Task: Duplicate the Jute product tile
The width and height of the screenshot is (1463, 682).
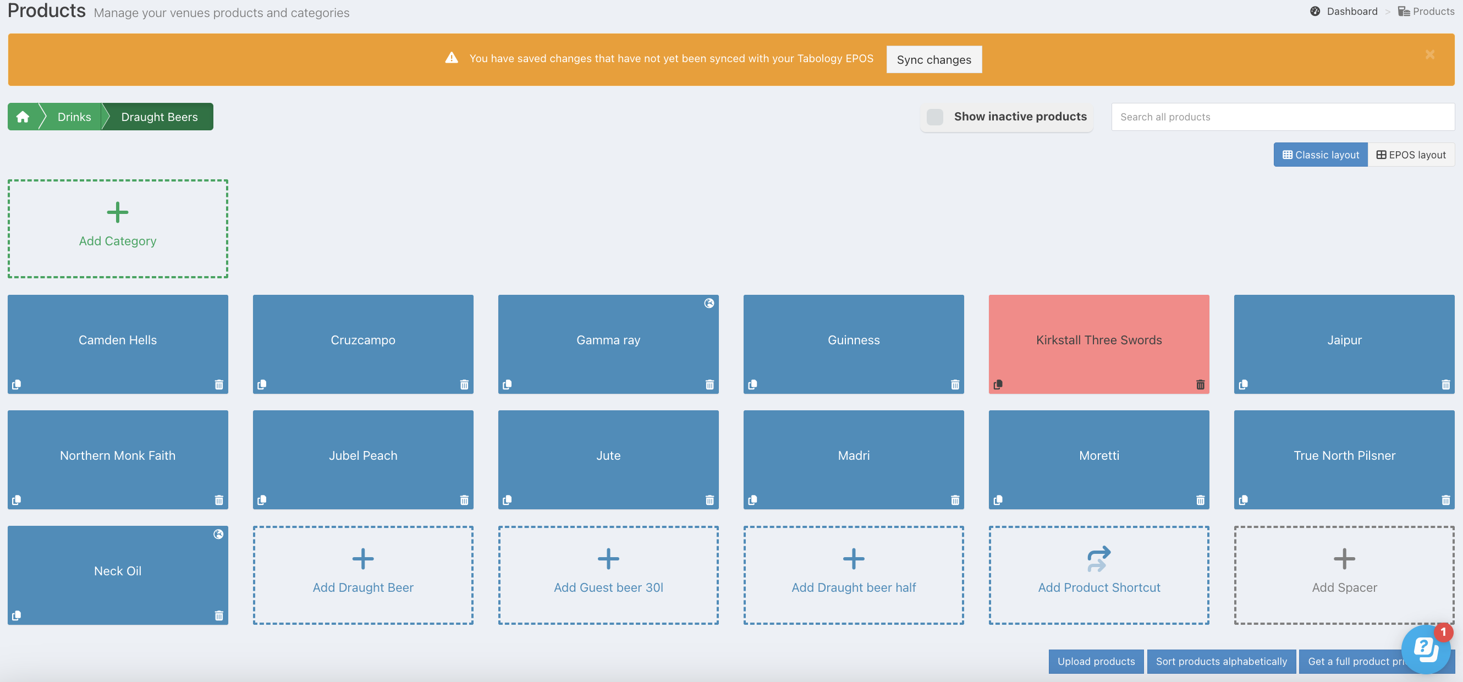Action: coord(507,500)
